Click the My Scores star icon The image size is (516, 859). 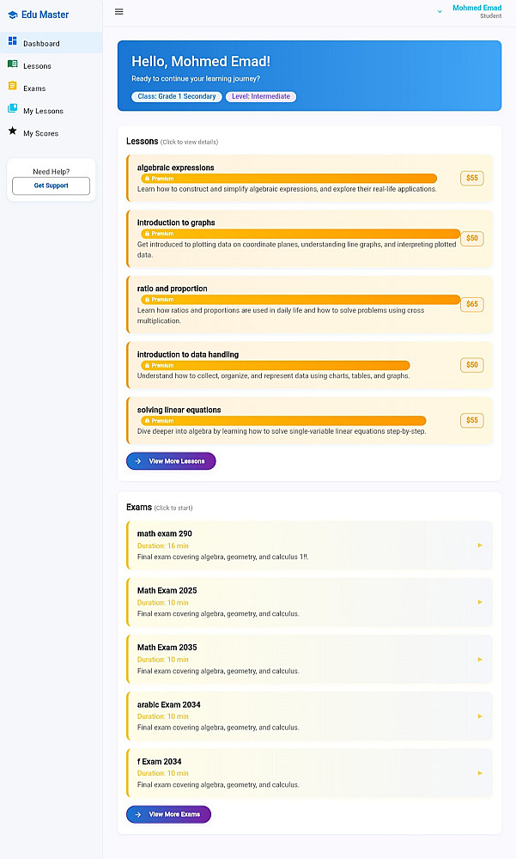[12, 131]
